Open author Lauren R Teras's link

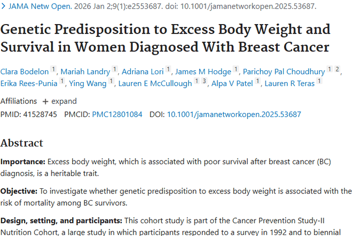click(x=289, y=84)
